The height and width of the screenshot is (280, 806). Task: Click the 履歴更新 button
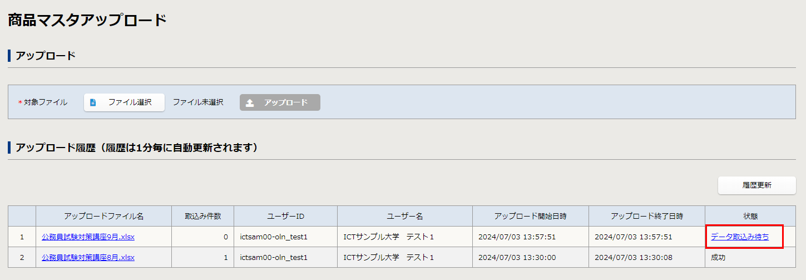(756, 185)
